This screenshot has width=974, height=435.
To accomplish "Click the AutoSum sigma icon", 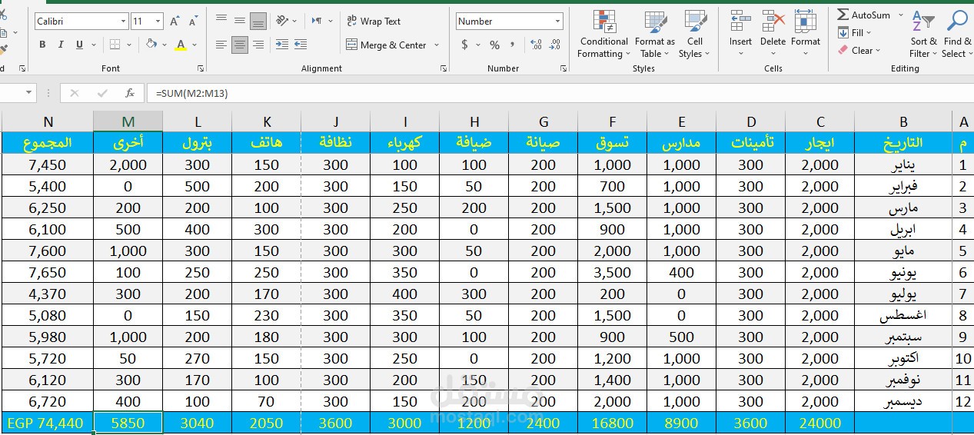I will tap(843, 15).
